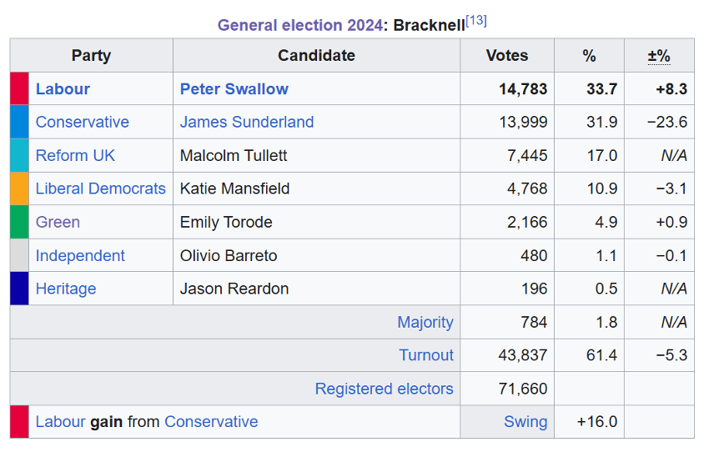This screenshot has width=709, height=452.
Task: Click the red Labour color swatch
Action: tap(19, 89)
